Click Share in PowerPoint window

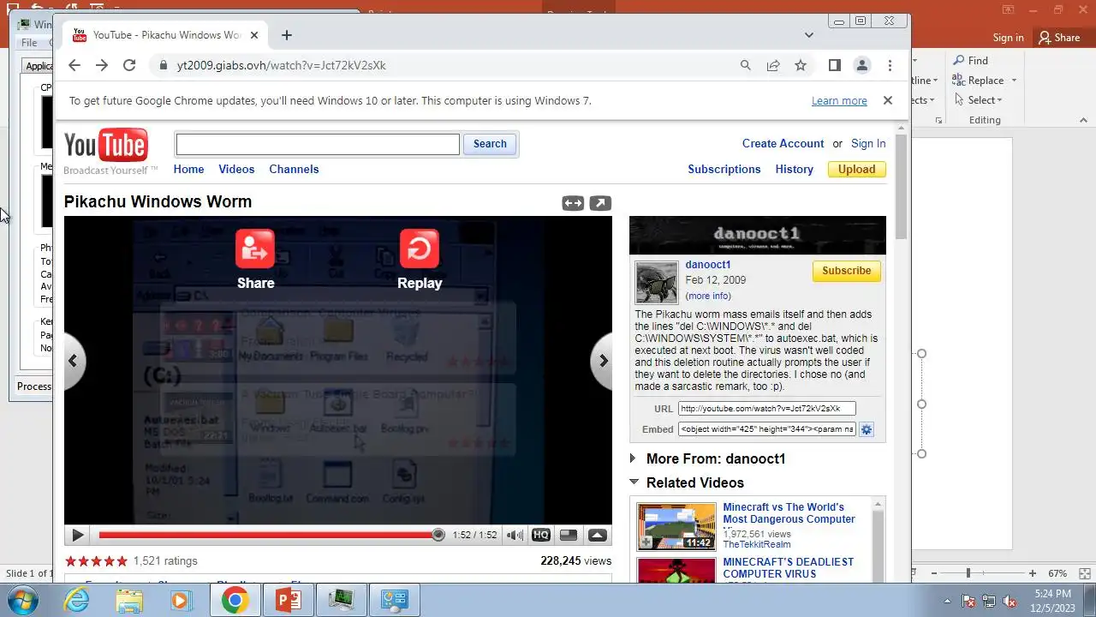tap(1059, 37)
